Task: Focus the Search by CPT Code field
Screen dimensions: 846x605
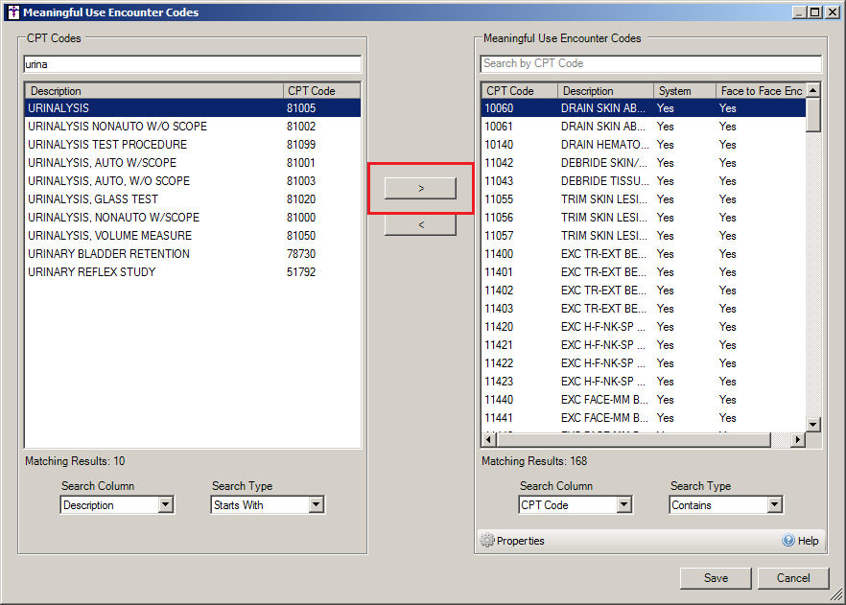Action: point(650,63)
